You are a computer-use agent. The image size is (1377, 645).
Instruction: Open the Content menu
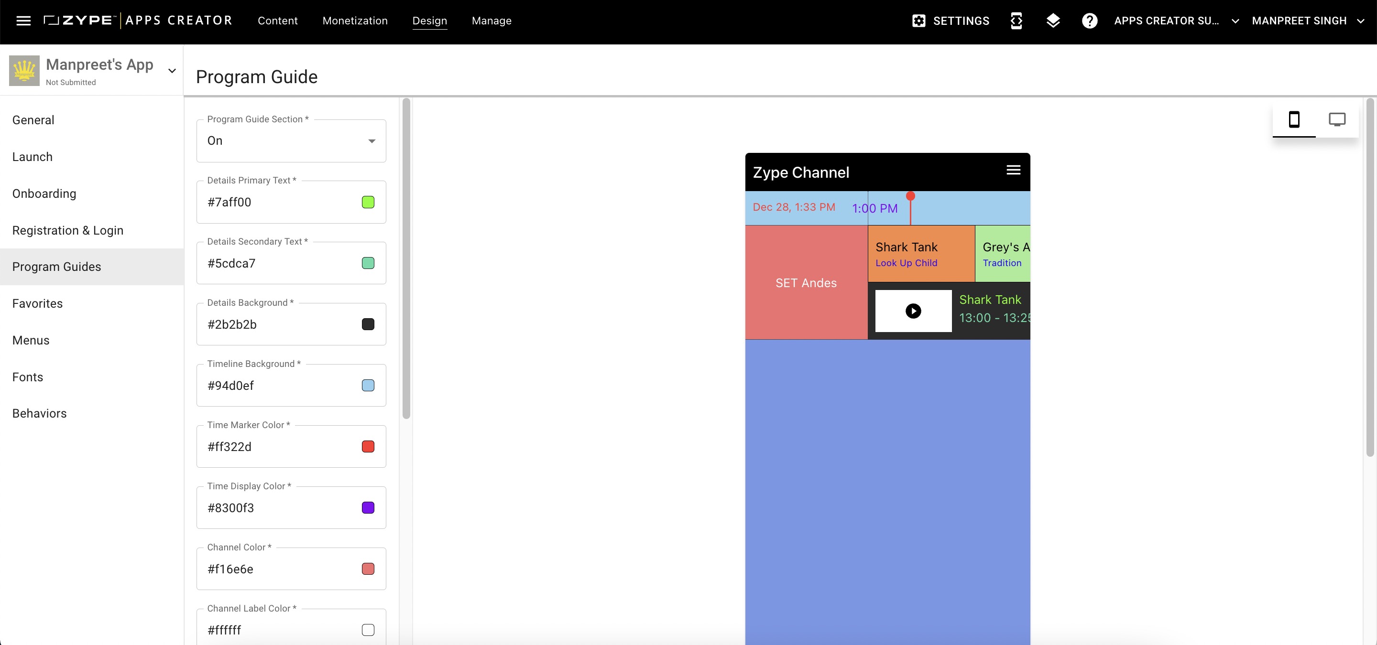(277, 21)
